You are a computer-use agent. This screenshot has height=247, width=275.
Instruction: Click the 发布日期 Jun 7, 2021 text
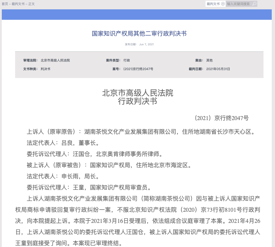point(139,44)
